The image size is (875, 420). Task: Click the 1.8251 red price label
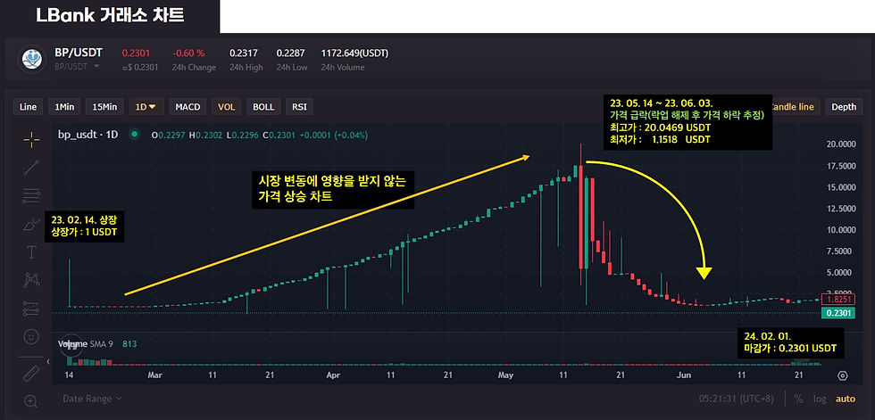click(838, 299)
